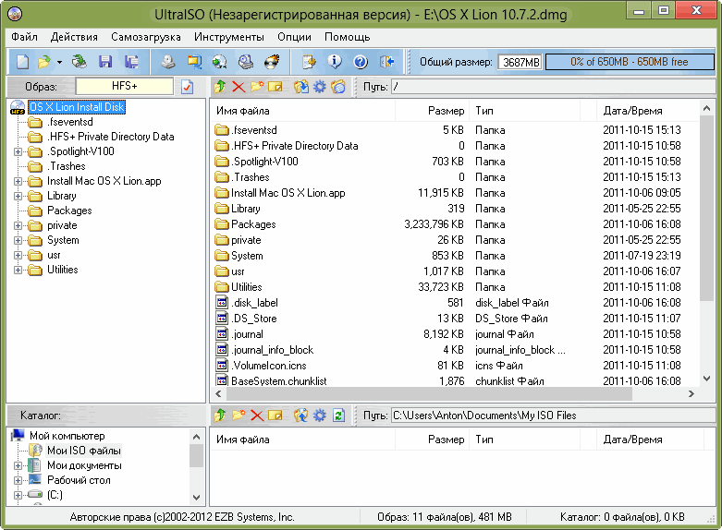Open the Инструменты menu

point(229,37)
